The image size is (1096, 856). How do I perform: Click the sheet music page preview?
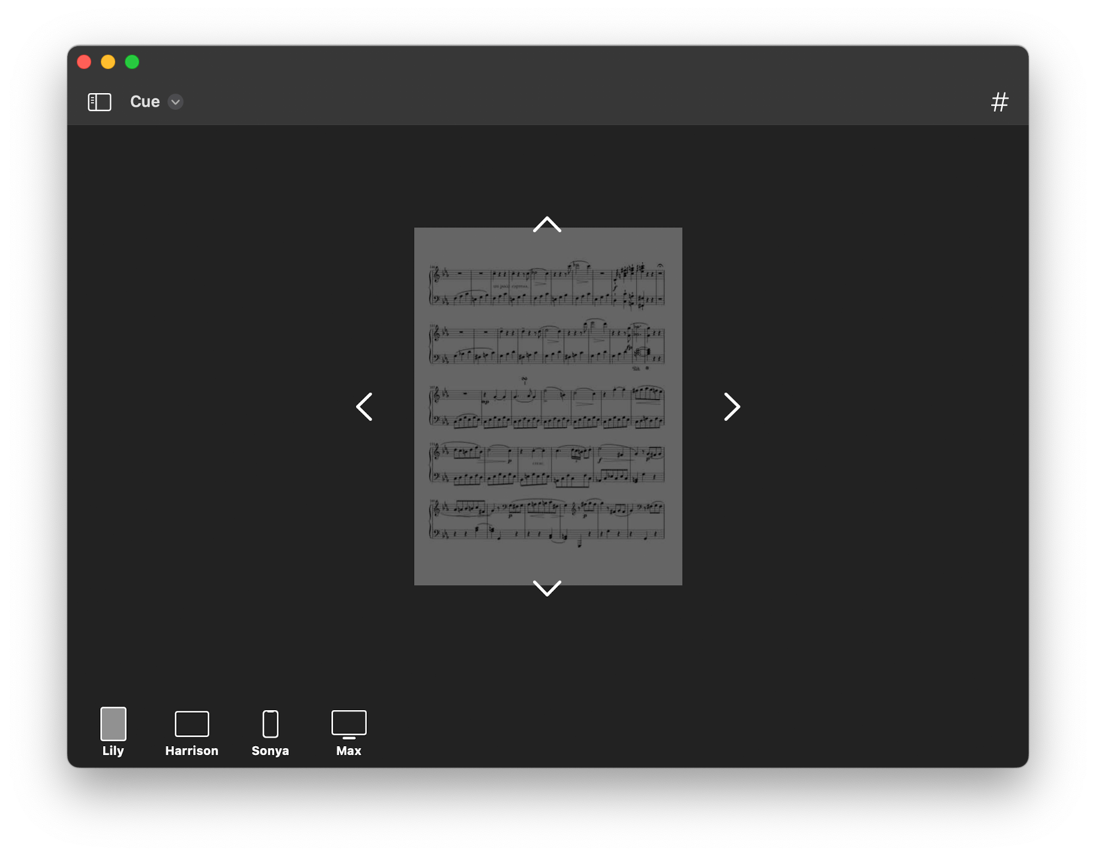coord(548,406)
